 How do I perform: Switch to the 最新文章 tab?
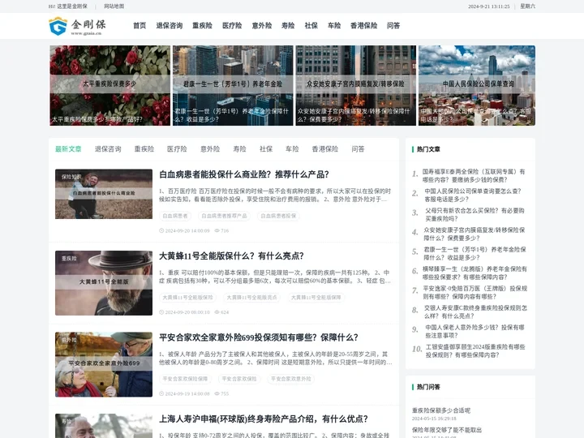point(68,149)
